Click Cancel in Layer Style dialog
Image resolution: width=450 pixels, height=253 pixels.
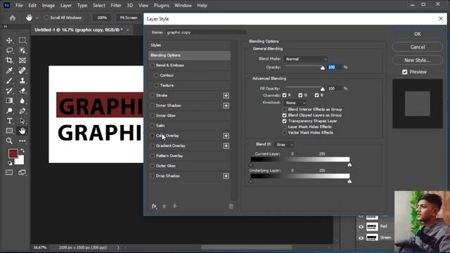coord(417,47)
